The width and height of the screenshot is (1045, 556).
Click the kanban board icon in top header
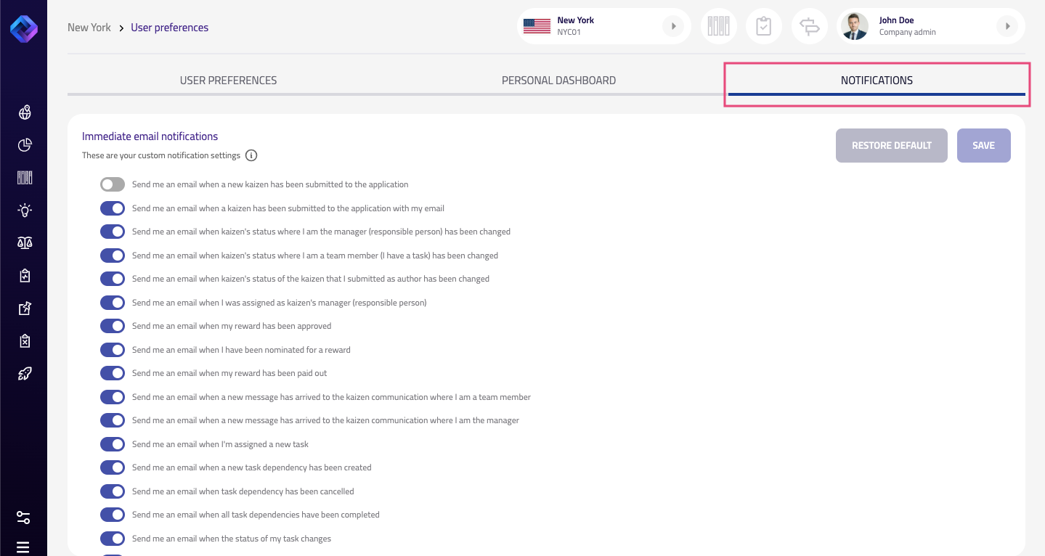(x=719, y=27)
